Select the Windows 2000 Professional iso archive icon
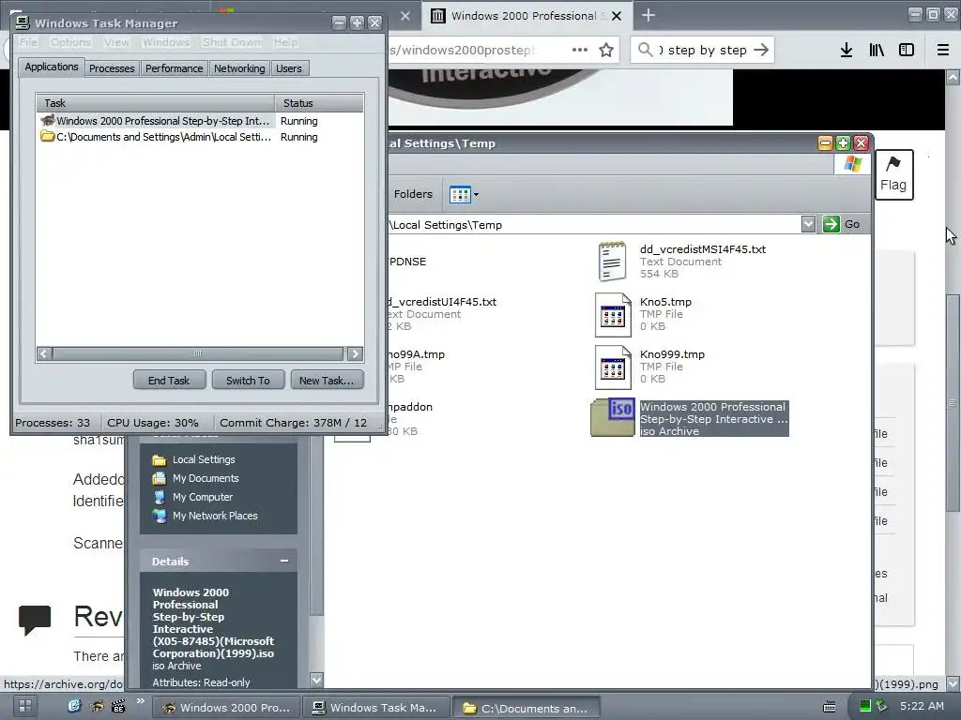 point(612,417)
